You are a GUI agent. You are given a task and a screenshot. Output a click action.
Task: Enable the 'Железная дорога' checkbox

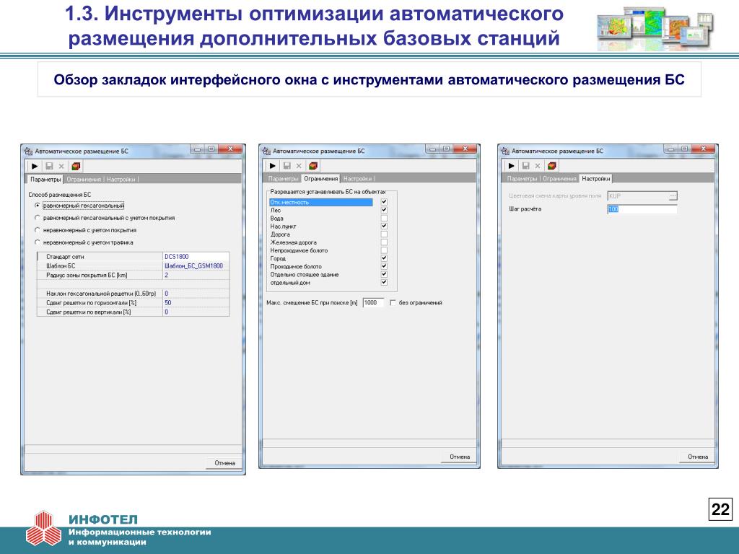[384, 242]
